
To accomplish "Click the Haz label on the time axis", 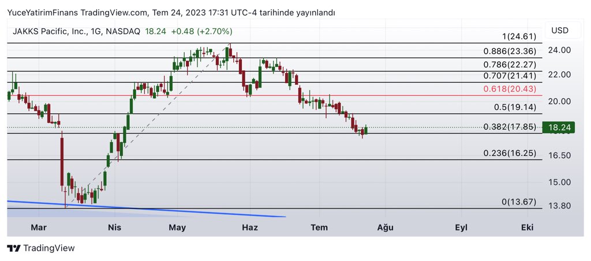I will (250, 228).
